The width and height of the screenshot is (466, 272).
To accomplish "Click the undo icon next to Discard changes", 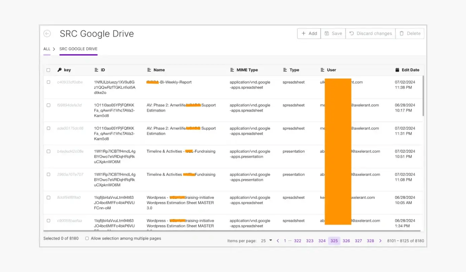I will pos(352,33).
